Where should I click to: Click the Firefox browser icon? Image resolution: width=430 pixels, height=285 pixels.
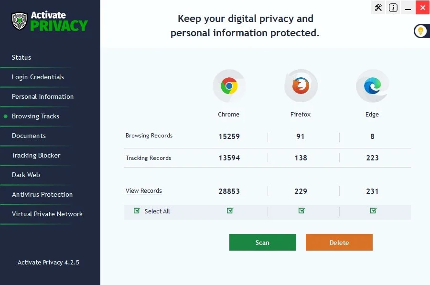[301, 86]
